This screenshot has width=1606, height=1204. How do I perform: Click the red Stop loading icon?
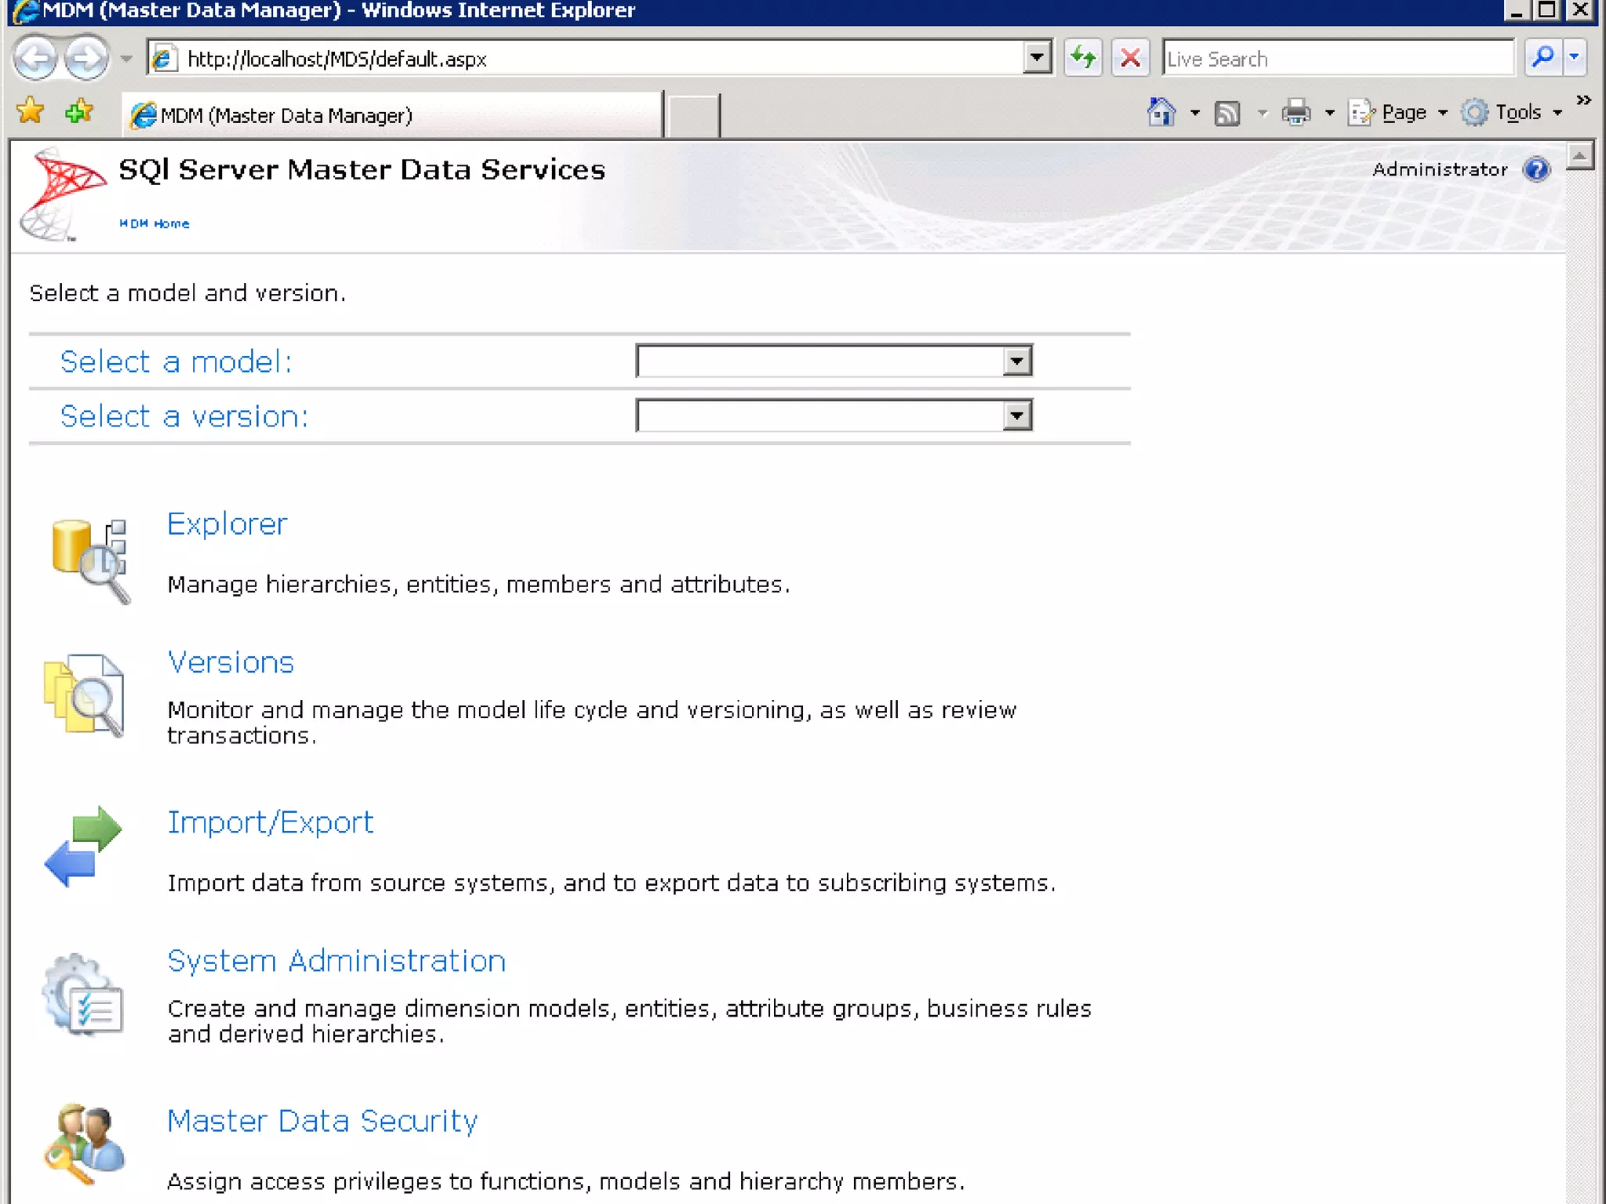click(1130, 58)
